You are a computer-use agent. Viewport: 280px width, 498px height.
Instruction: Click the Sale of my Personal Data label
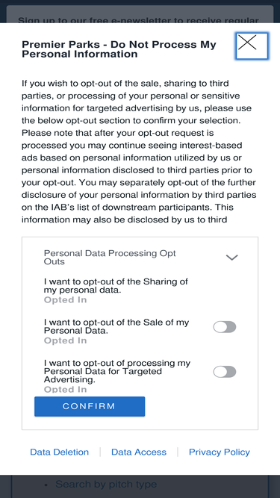pyautogui.click(x=116, y=326)
